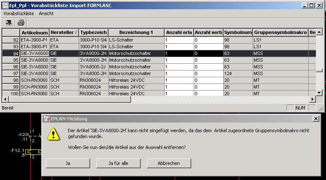Select row header 94

[11, 53]
